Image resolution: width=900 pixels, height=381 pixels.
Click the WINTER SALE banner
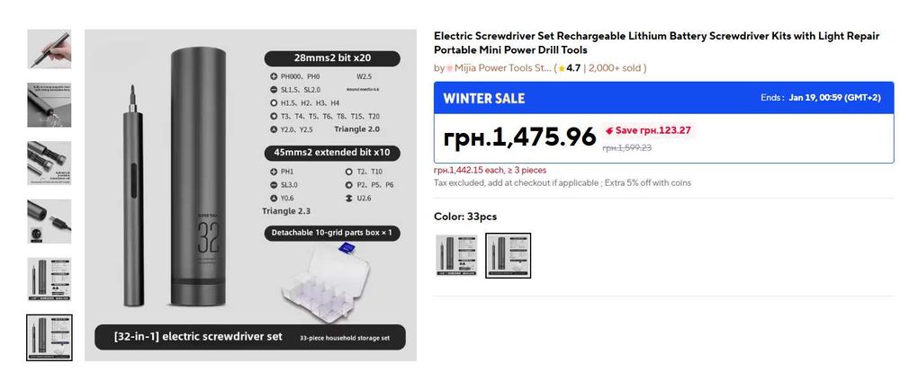point(484,98)
